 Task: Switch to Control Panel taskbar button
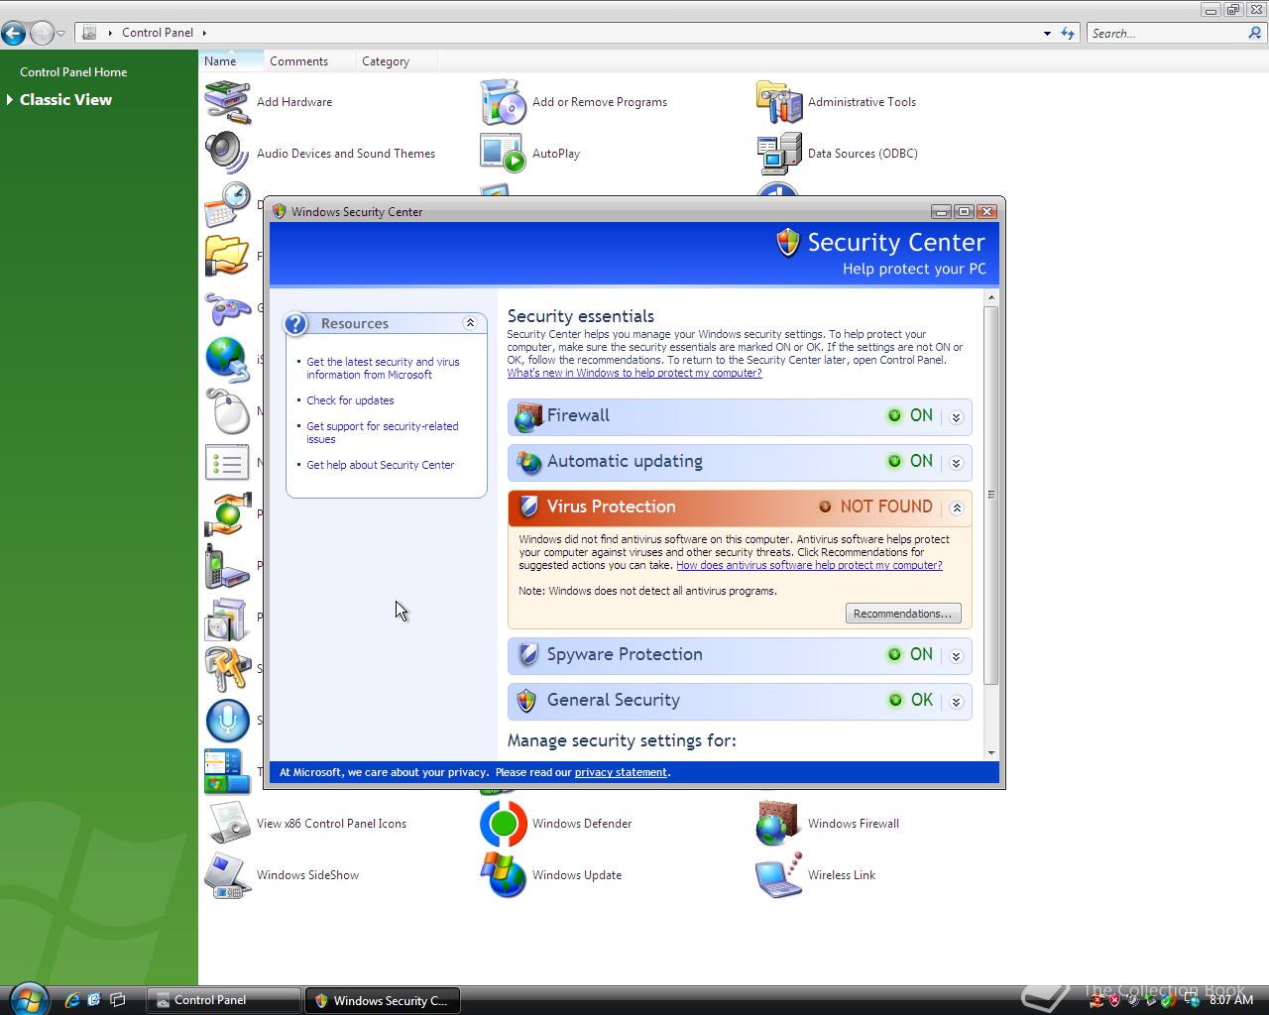coord(224,1000)
